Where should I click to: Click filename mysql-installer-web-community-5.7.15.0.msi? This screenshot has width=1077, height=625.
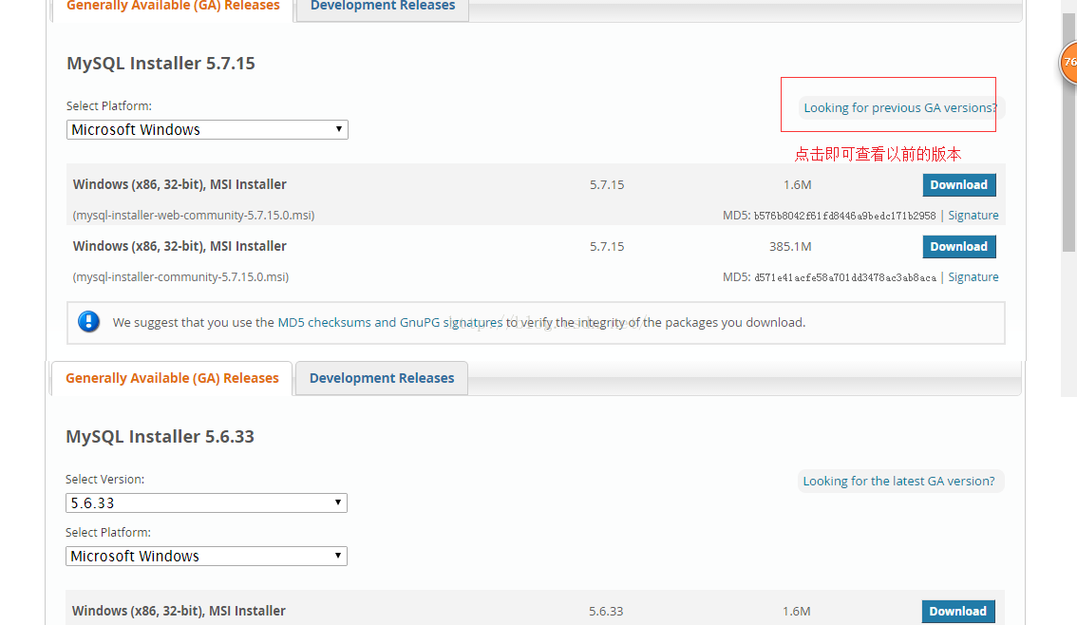click(x=194, y=215)
